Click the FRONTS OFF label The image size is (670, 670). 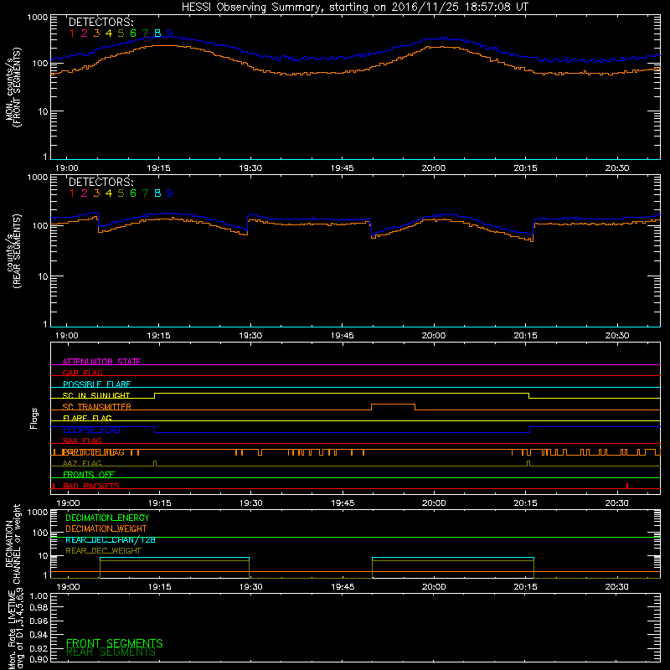(x=89, y=475)
